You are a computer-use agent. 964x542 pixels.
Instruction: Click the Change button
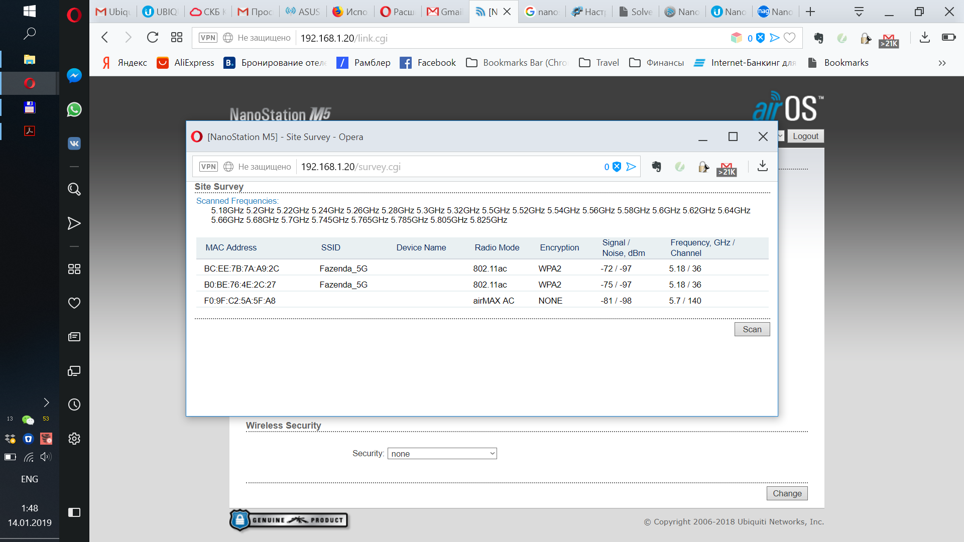click(x=787, y=493)
